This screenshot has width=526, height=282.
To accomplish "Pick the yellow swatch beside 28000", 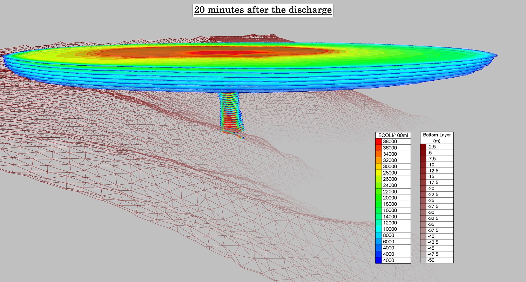I will [378, 173].
